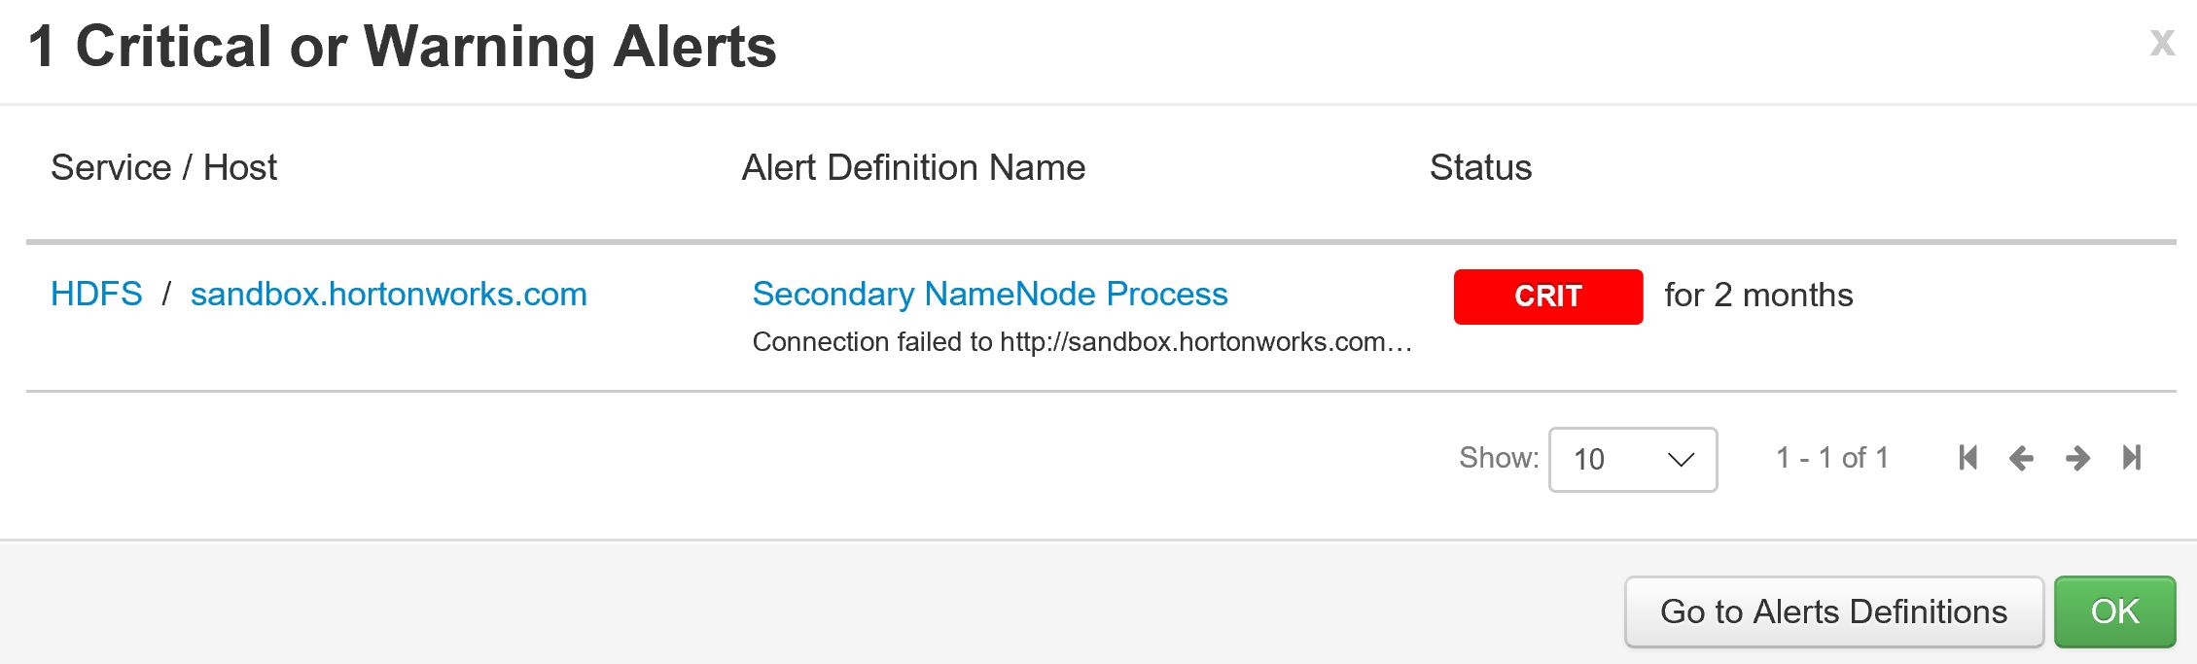
Task: Click the Alert Definition Name column header
Action: 912,167
